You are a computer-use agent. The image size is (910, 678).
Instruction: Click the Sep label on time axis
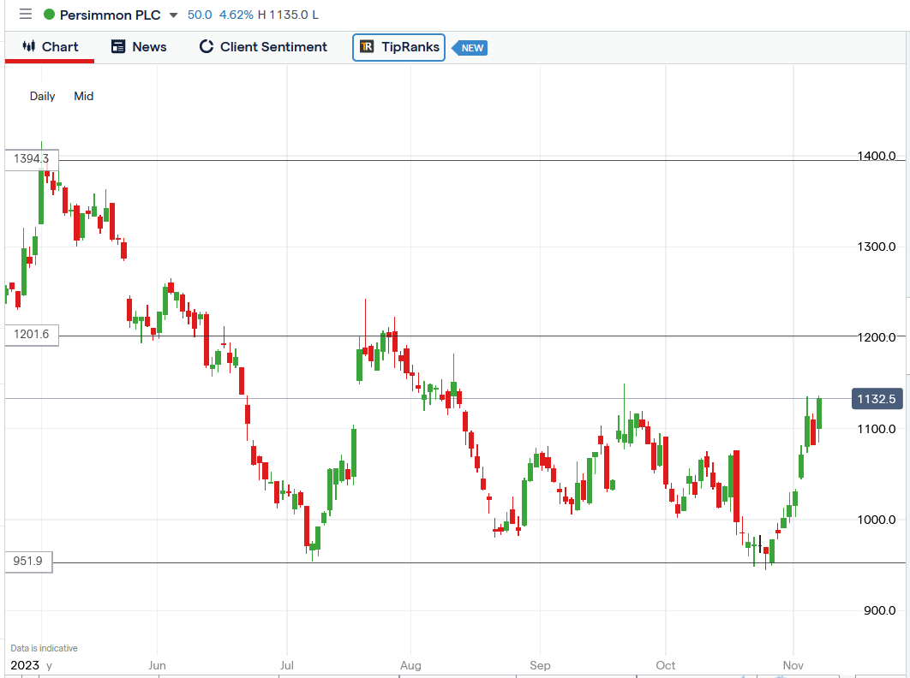[540, 666]
